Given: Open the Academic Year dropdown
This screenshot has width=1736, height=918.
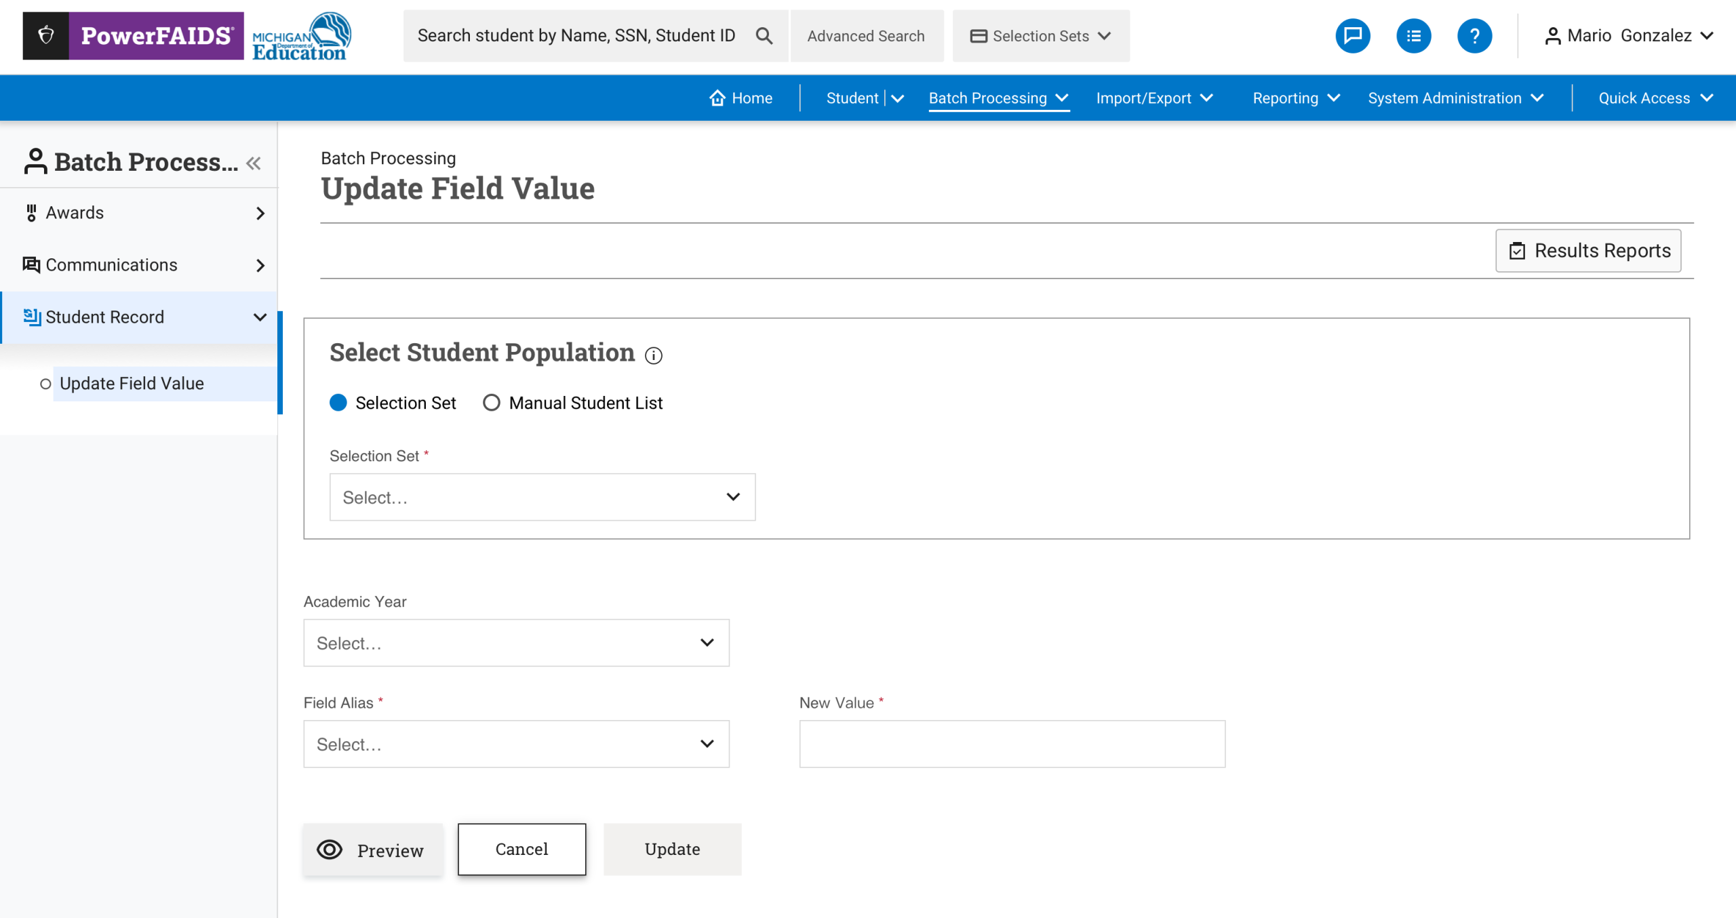Looking at the screenshot, I should tap(516, 643).
